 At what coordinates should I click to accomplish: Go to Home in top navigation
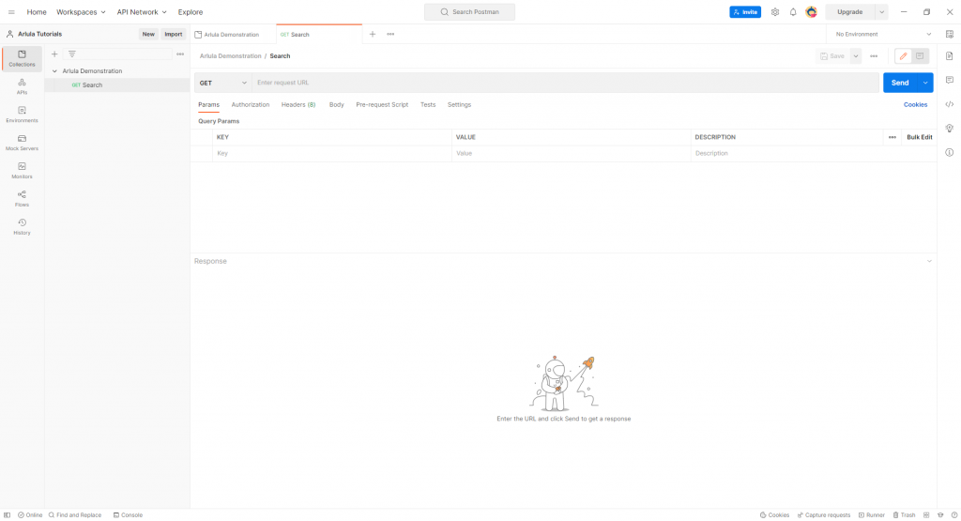[x=37, y=12]
